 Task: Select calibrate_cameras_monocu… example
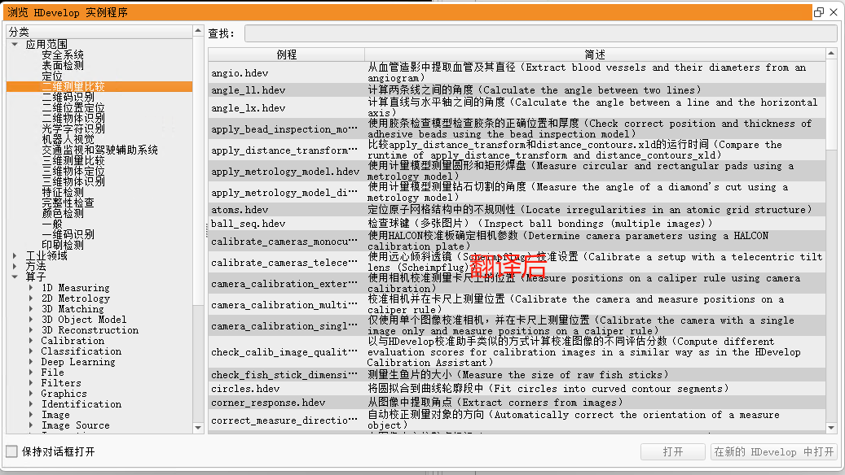click(x=284, y=241)
